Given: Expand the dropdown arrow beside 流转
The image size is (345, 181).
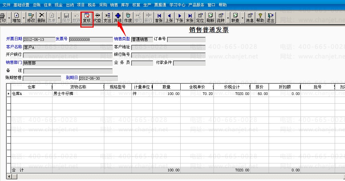Looking at the screenshot, I should click(228, 18).
